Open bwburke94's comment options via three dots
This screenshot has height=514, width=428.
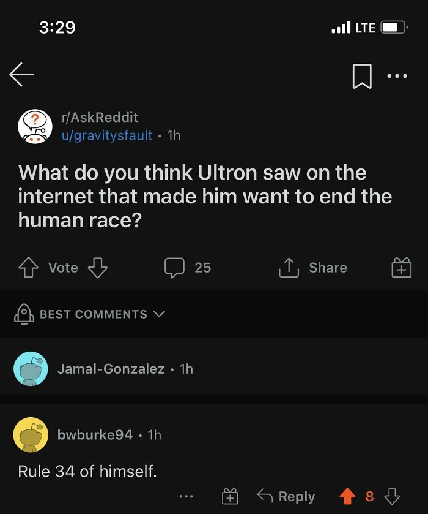pyautogui.click(x=185, y=496)
